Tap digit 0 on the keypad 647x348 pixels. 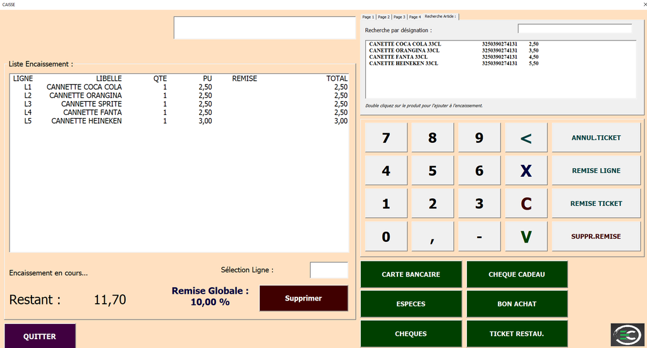pyautogui.click(x=386, y=237)
